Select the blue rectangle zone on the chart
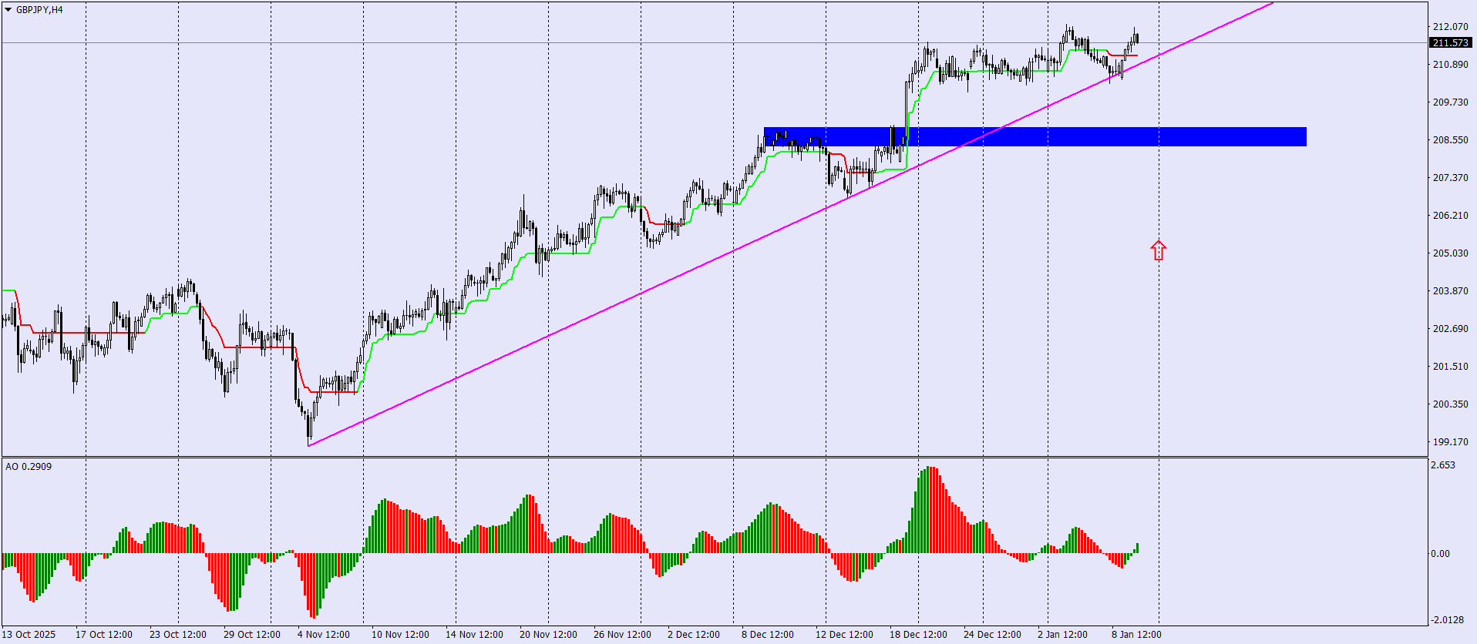Screen dimensions: 1477x644 (1035, 137)
